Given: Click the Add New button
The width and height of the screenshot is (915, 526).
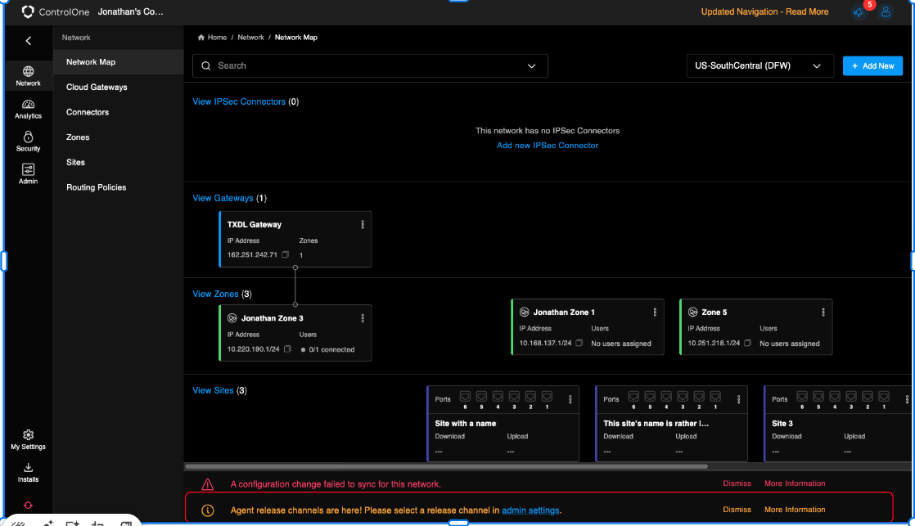Looking at the screenshot, I should (872, 65).
